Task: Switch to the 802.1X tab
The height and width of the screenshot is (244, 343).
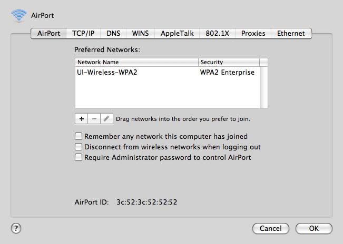Action: point(217,33)
